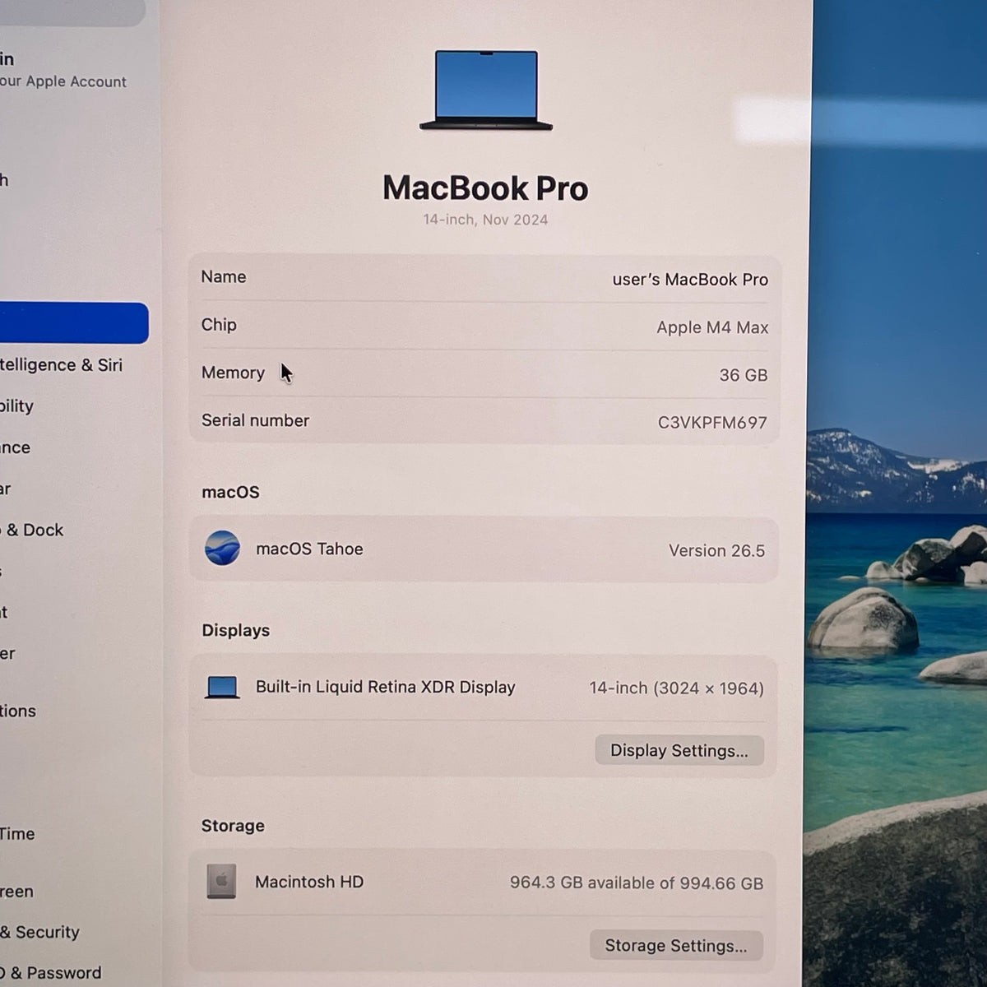Click the MacBook Pro title
This screenshot has width=987, height=987.
(x=485, y=188)
